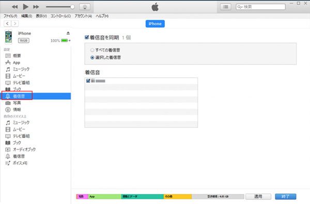Click the 16GB capacity badge

coord(24,41)
